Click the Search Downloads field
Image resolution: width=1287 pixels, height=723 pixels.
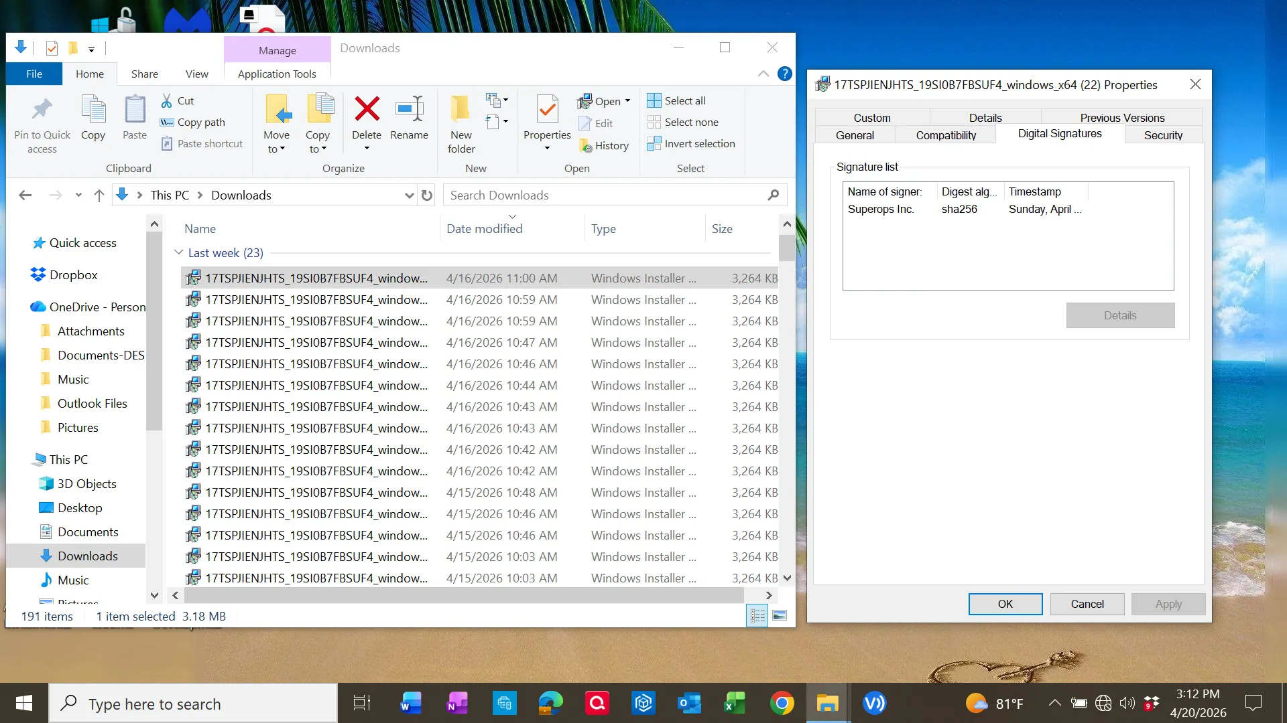tap(603, 195)
